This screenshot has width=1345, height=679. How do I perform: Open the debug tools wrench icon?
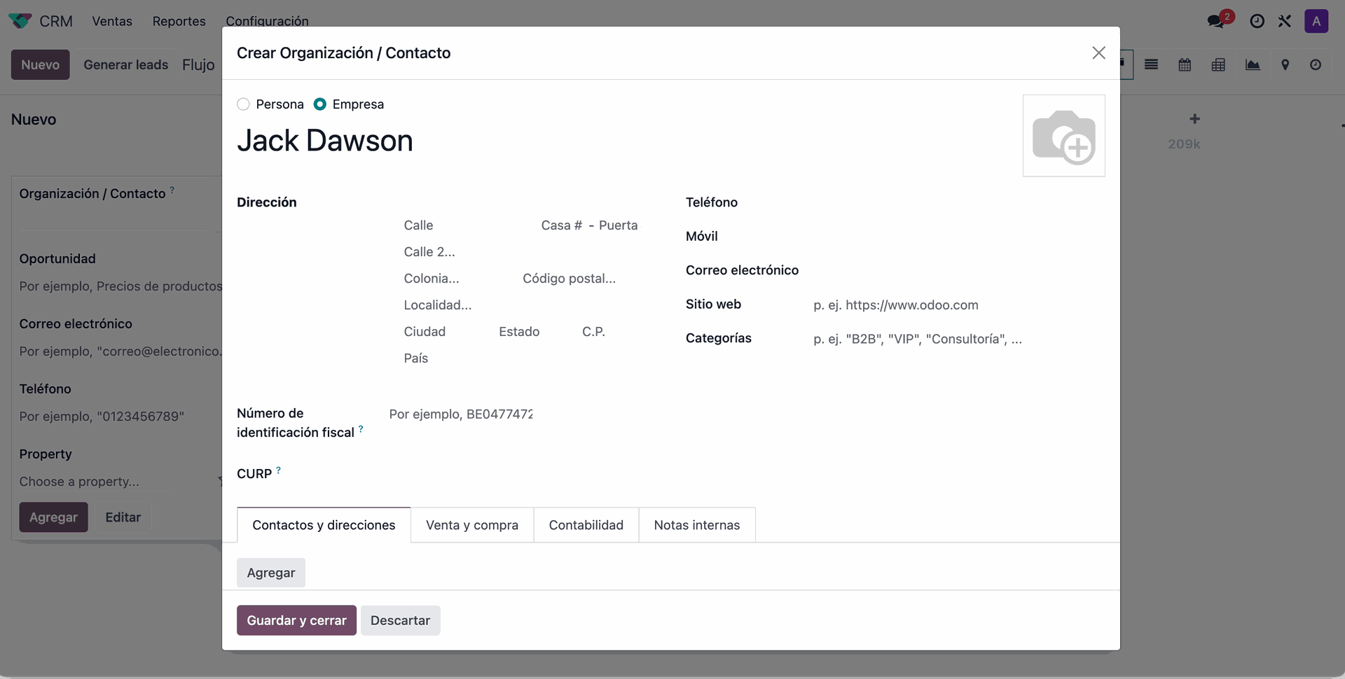click(x=1284, y=21)
